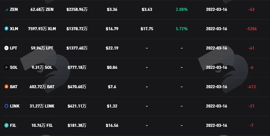
Task: Open the ZEN ticker name link
Action: [14, 9]
